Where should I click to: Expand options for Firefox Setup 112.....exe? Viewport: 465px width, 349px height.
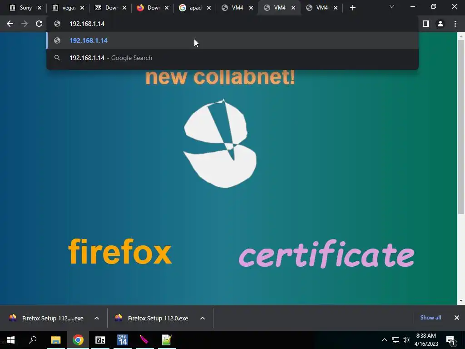[97, 318]
